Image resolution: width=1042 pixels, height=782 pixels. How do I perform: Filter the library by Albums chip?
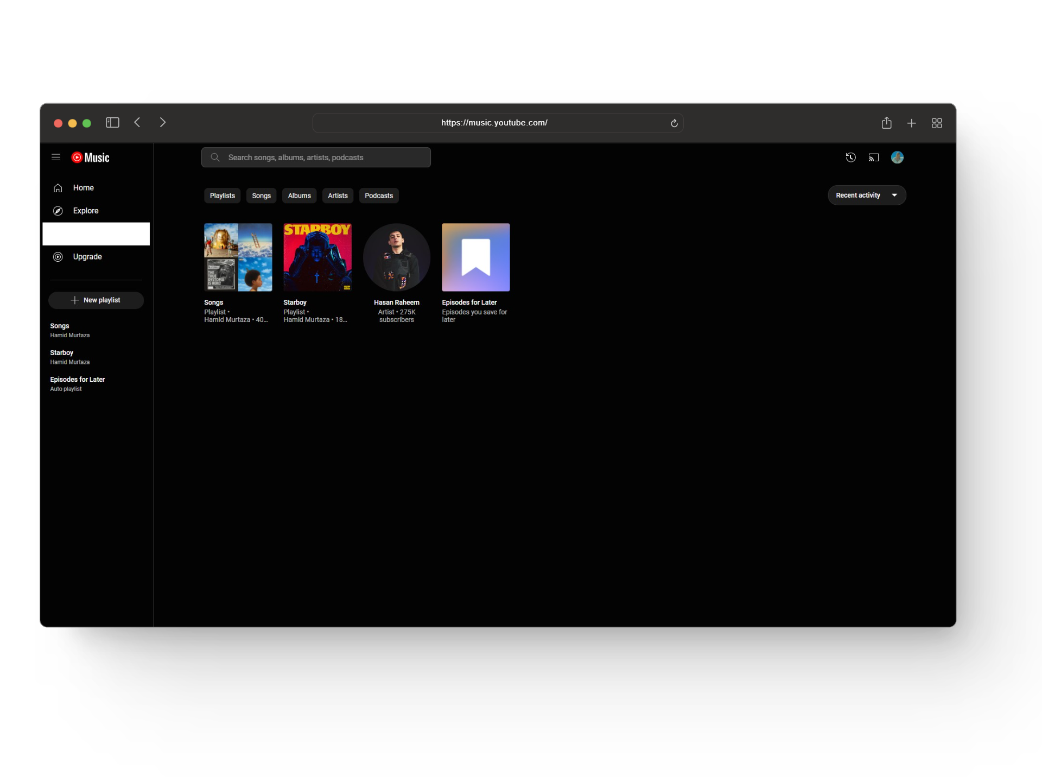coord(299,195)
